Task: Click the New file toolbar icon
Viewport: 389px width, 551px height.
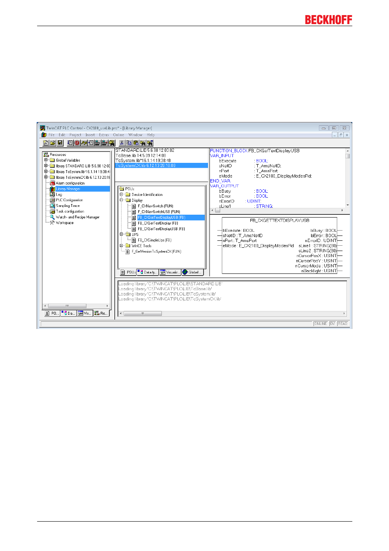Action: point(46,143)
